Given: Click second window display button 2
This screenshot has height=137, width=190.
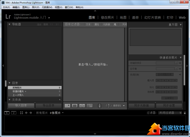Looking at the screenshot, I should pyautogui.click(x=14, y=113).
